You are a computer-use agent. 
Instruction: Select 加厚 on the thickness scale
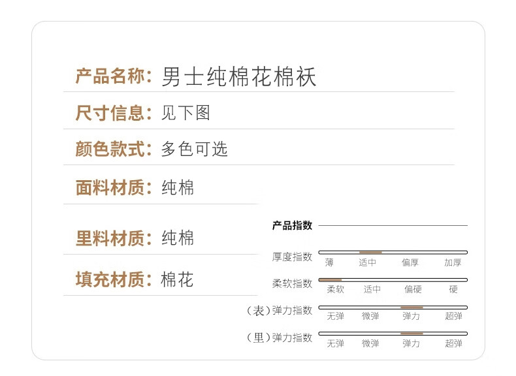click(x=453, y=262)
